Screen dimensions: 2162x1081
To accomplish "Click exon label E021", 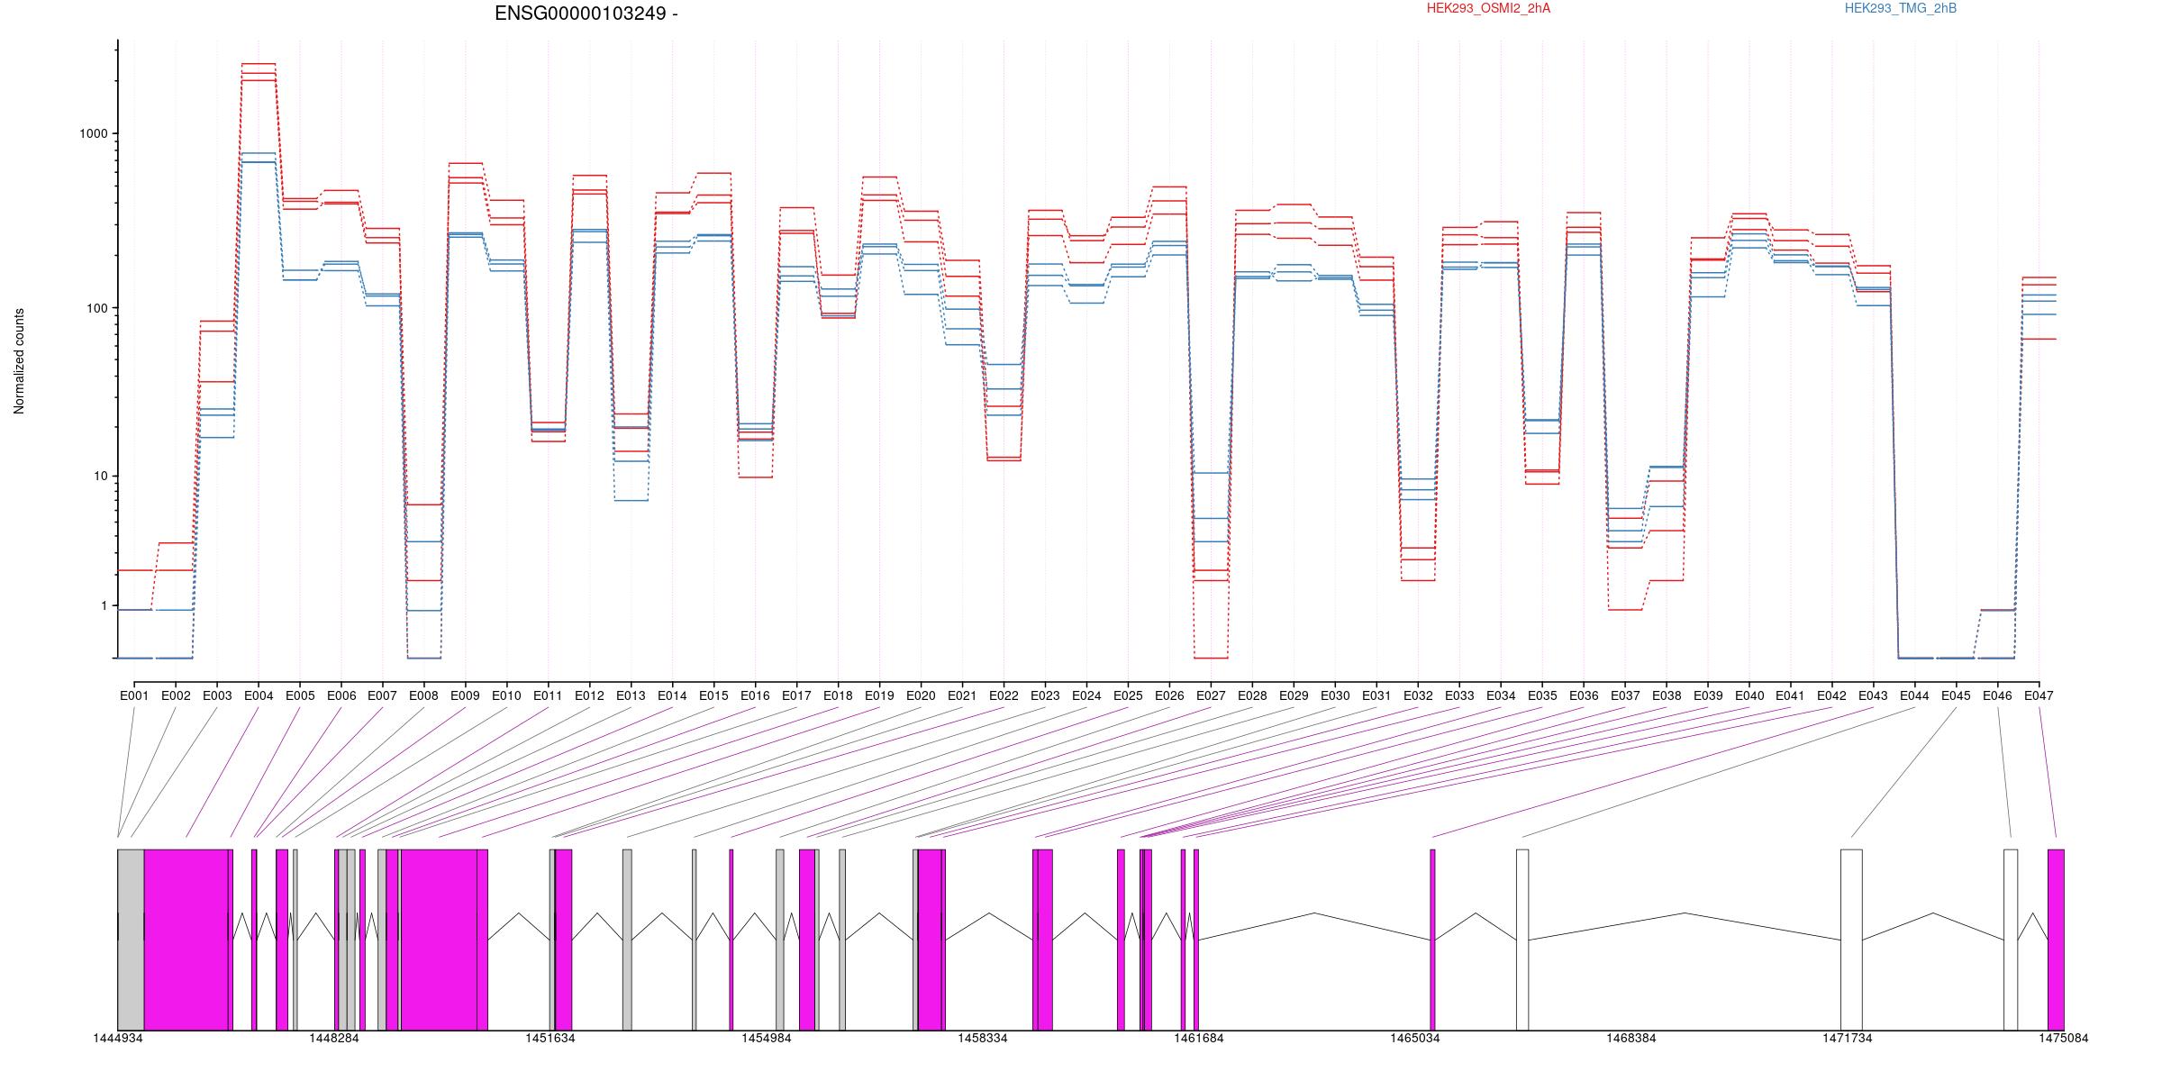I will [x=963, y=695].
